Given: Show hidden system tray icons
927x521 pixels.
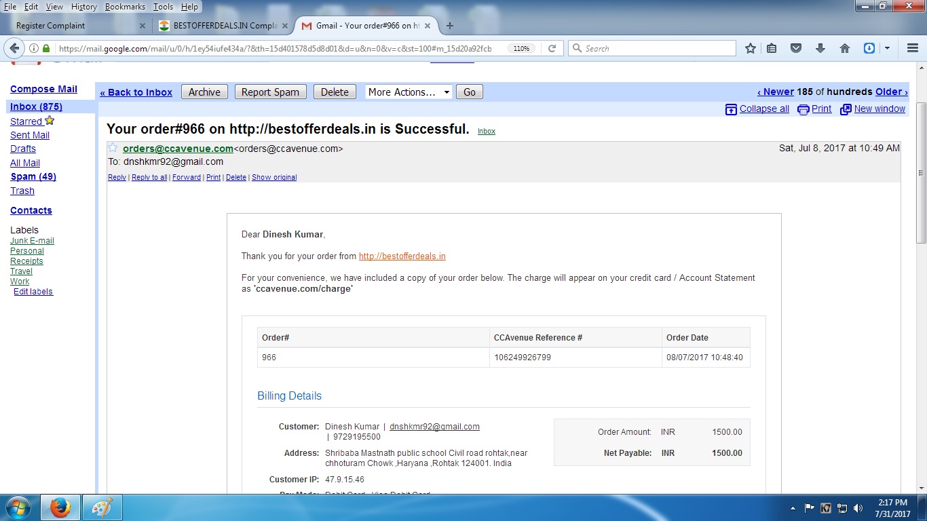Looking at the screenshot, I should tap(793, 507).
